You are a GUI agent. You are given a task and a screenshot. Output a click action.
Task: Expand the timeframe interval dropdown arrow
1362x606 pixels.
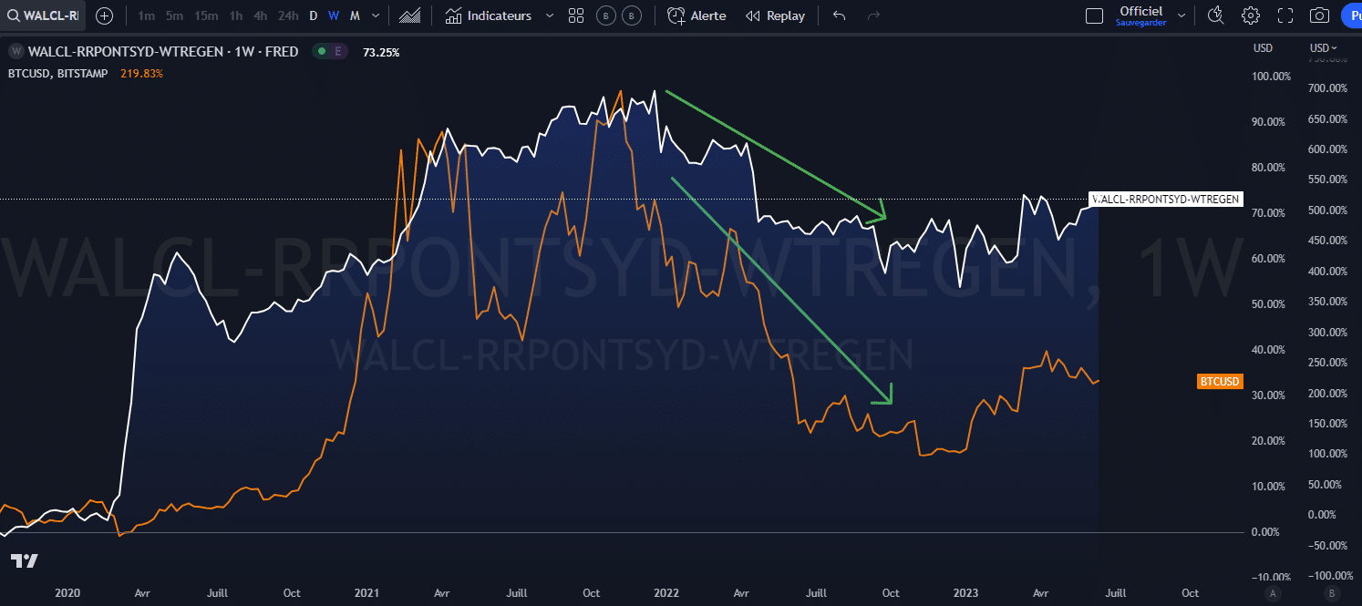point(375,15)
